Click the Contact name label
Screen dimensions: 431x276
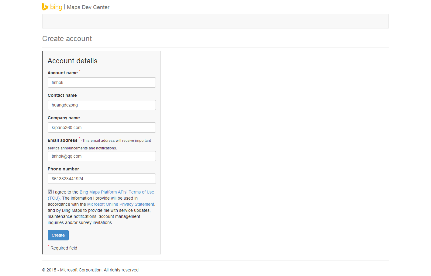[x=62, y=95]
